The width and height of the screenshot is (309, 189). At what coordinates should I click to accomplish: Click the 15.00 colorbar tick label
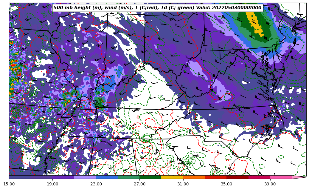point(9,184)
